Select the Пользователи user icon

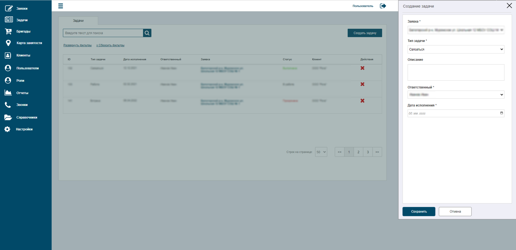[8, 68]
